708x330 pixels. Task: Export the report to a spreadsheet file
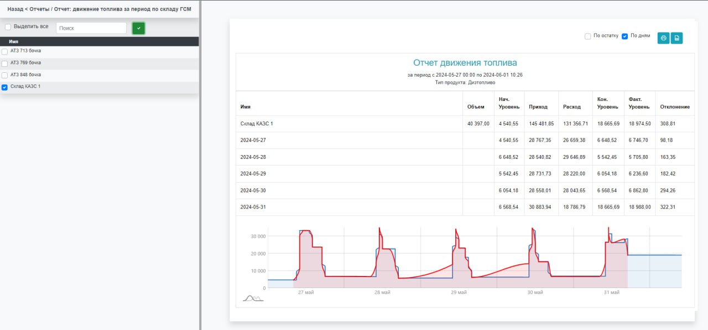coord(676,38)
